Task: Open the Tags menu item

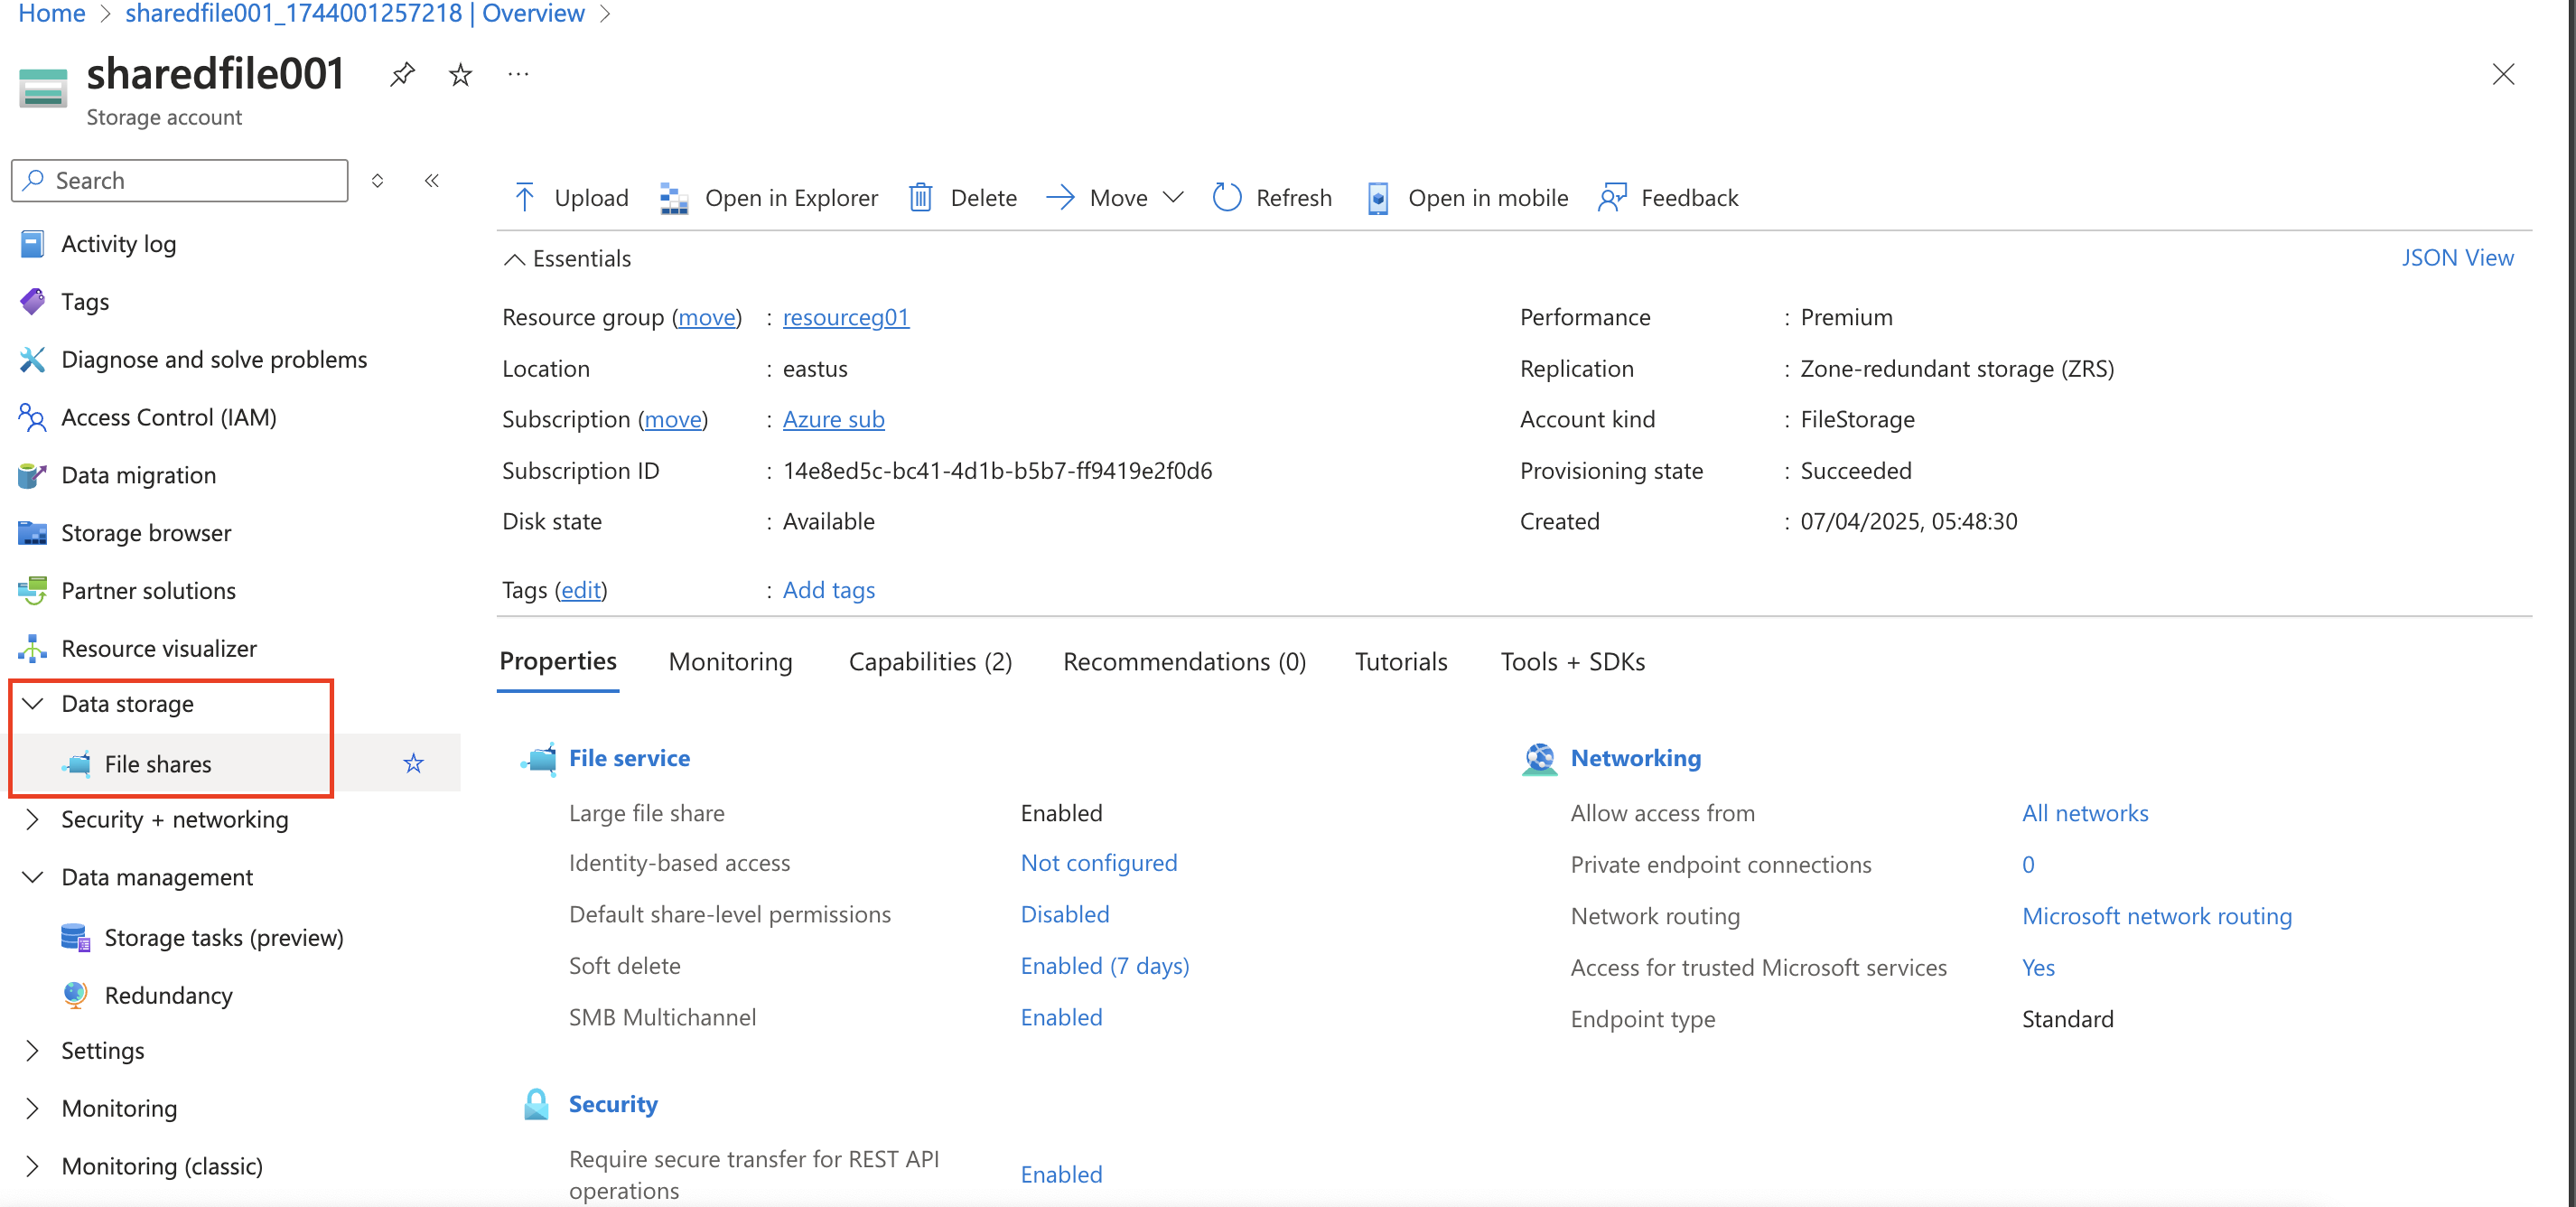Action: click(x=84, y=302)
